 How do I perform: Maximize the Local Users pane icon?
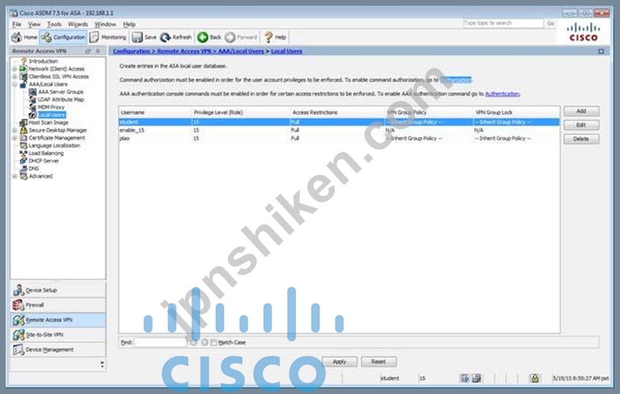pyautogui.click(x=601, y=52)
